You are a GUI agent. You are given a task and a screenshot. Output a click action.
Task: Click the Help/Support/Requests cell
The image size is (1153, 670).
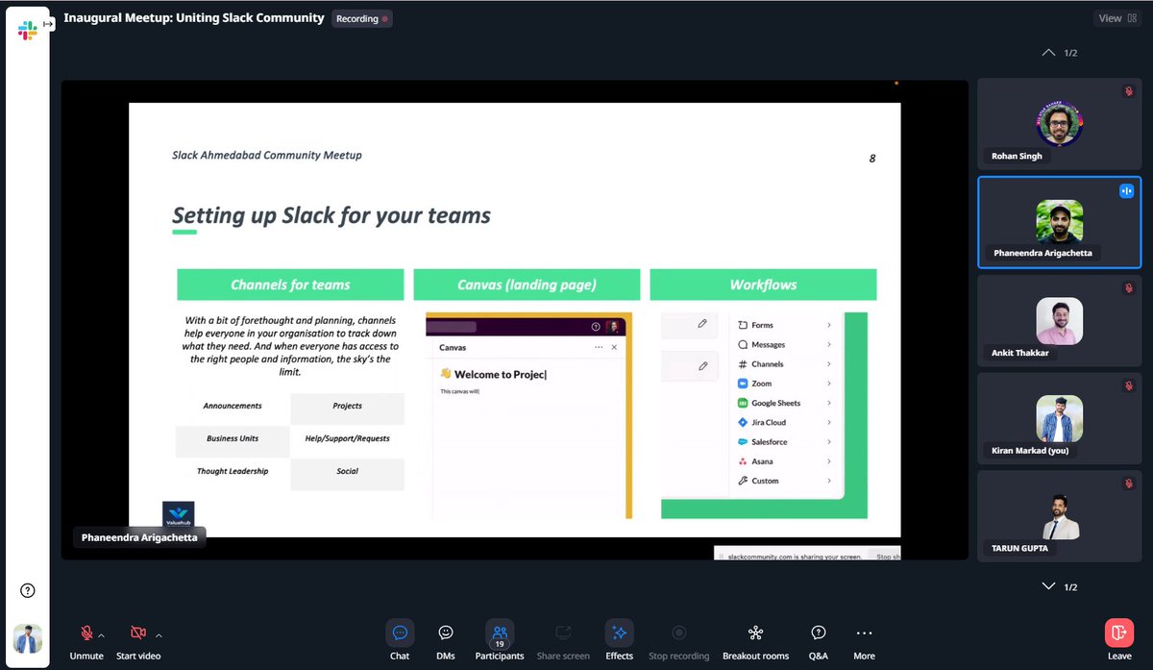click(x=347, y=439)
